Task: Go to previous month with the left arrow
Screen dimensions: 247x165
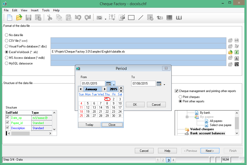Action: [81, 89]
